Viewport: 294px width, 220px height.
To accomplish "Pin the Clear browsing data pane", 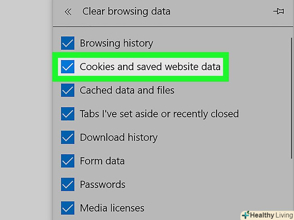I will [x=278, y=12].
